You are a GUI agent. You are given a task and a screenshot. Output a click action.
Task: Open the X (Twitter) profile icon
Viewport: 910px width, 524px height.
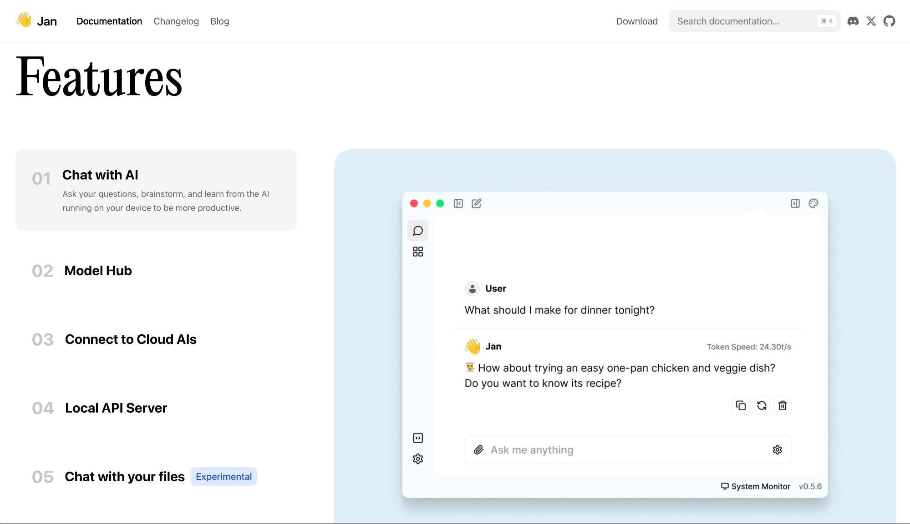pyautogui.click(x=871, y=21)
